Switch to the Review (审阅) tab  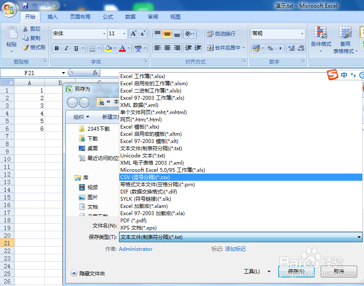(153, 17)
